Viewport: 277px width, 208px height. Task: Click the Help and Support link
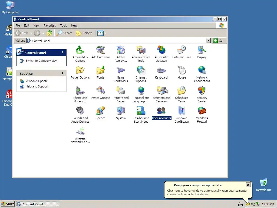click(x=37, y=86)
